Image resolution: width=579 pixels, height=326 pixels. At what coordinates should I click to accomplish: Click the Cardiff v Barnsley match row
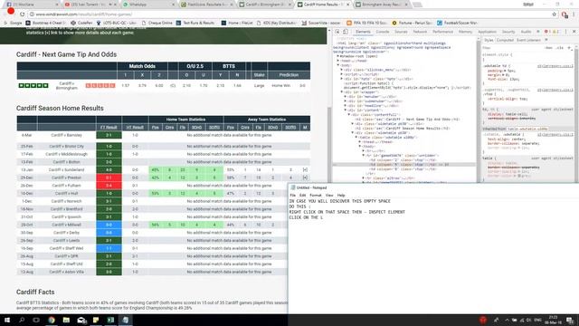pyautogui.click(x=163, y=135)
